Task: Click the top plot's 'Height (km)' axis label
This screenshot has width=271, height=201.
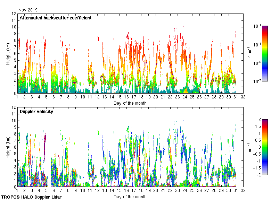Action: pyautogui.click(x=8, y=54)
